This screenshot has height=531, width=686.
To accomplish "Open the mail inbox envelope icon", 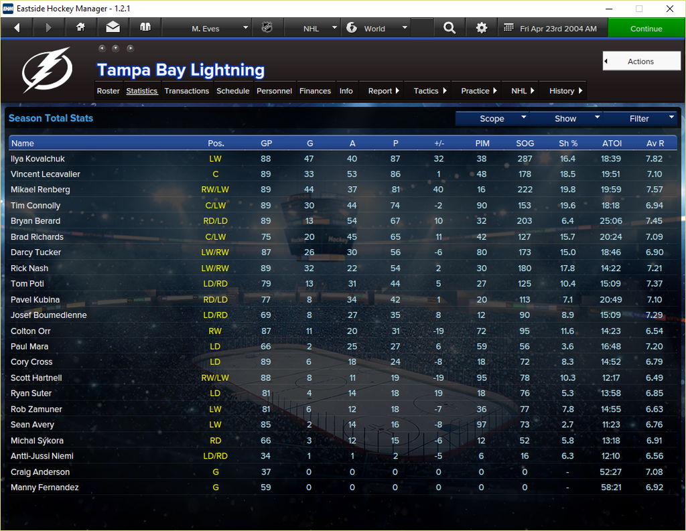I will [x=113, y=28].
